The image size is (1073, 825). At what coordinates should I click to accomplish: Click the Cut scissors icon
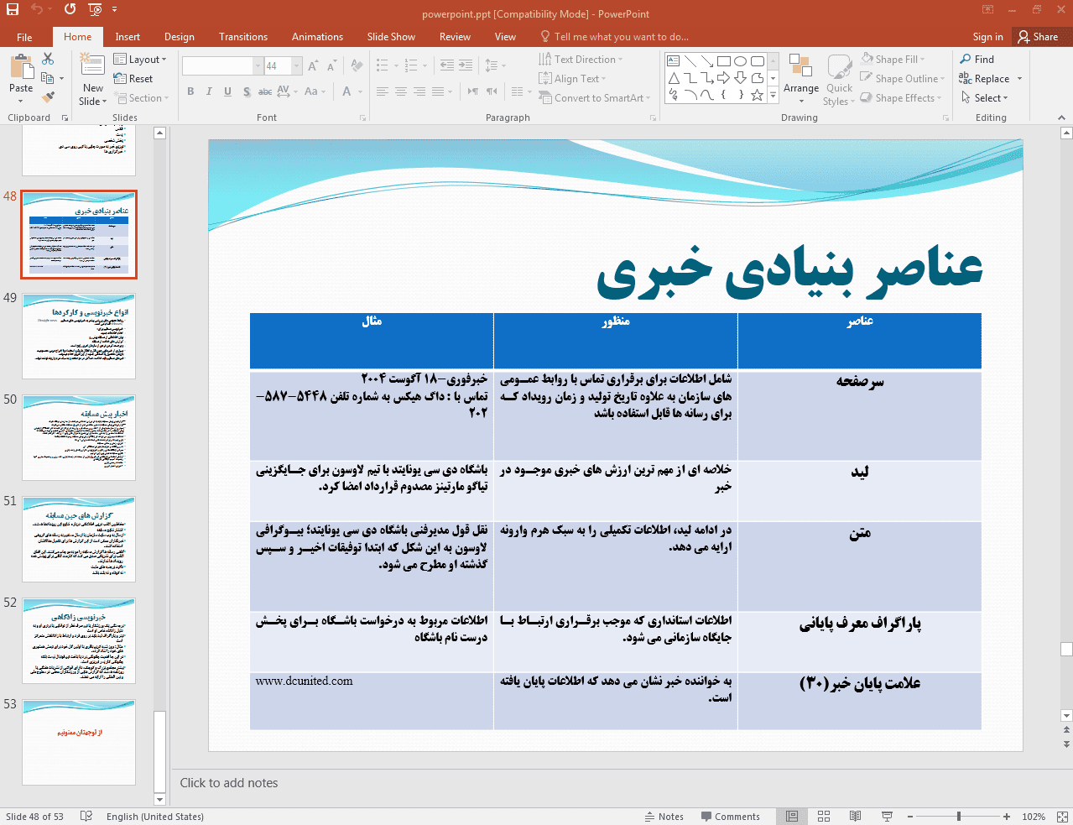tap(48, 59)
